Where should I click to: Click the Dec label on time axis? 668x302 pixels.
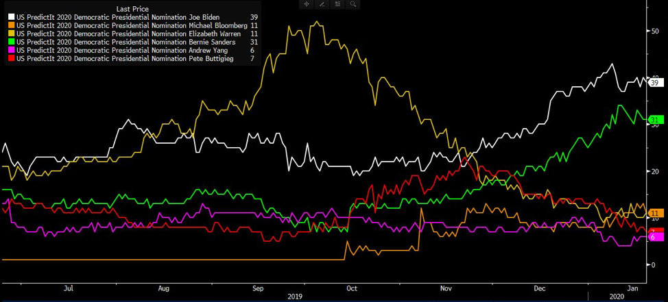pyautogui.click(x=539, y=288)
